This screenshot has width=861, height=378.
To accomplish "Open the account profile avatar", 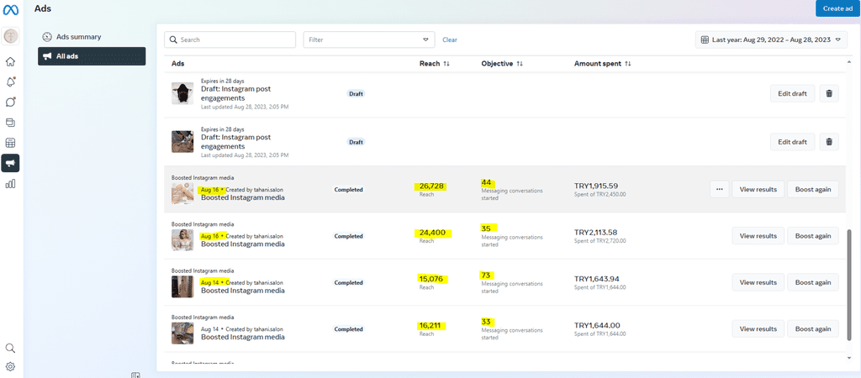I will (10, 36).
